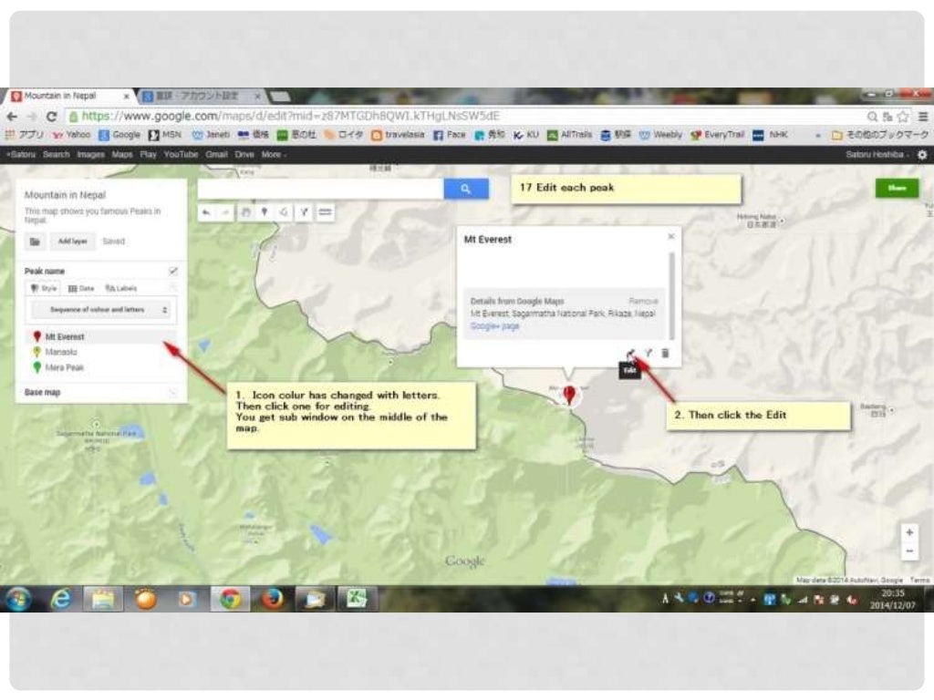Switch to the Style tab

(x=44, y=288)
